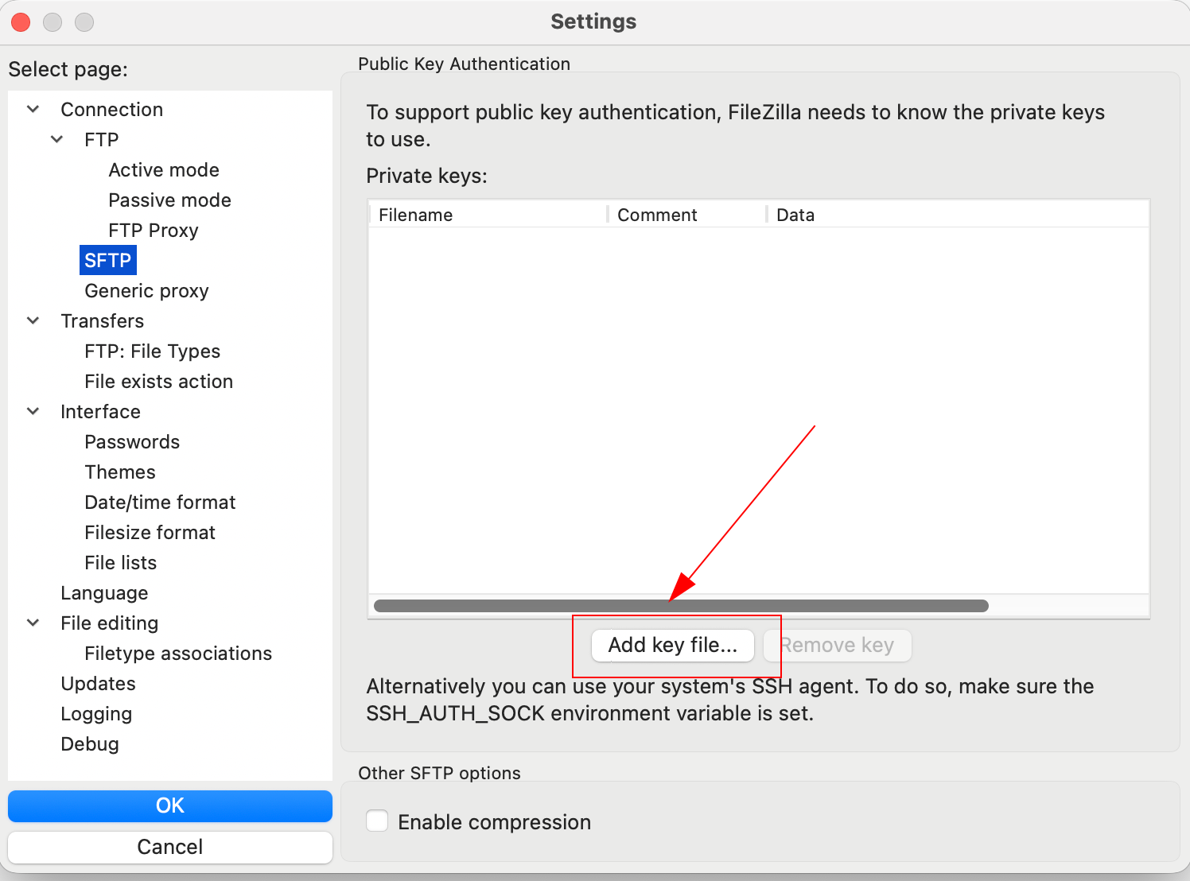Image resolution: width=1190 pixels, height=881 pixels.
Task: Collapse the Transfers section chevron
Action: 33,320
